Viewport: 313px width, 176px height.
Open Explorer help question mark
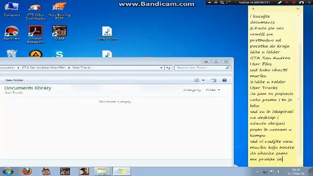point(224,80)
